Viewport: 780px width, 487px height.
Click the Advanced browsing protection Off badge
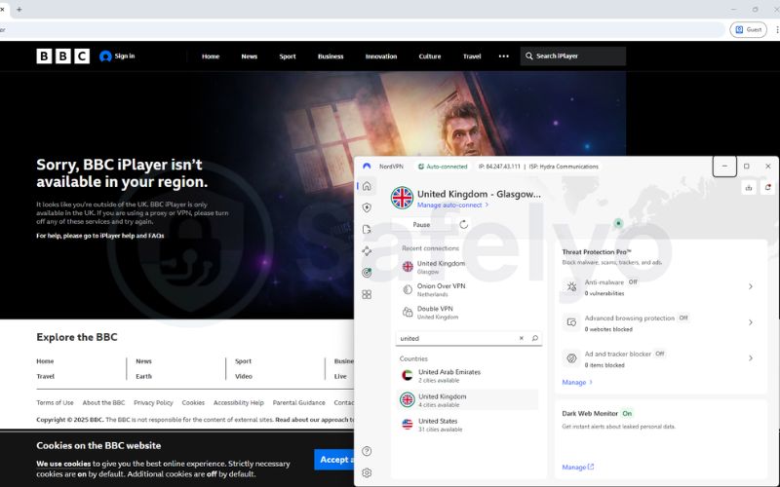pyautogui.click(x=683, y=318)
